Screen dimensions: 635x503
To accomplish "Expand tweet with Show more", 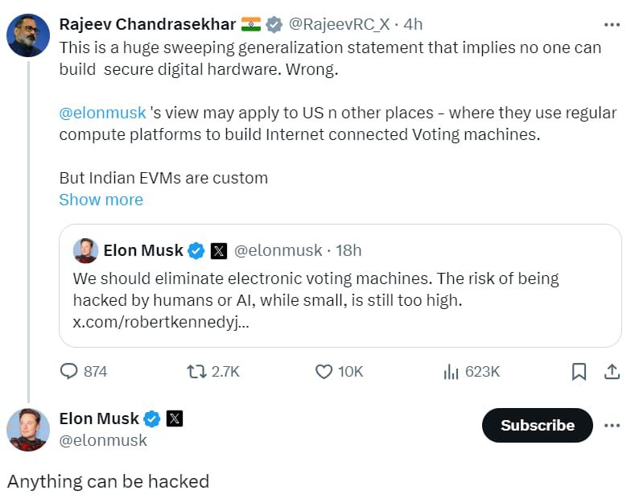I will click(101, 200).
